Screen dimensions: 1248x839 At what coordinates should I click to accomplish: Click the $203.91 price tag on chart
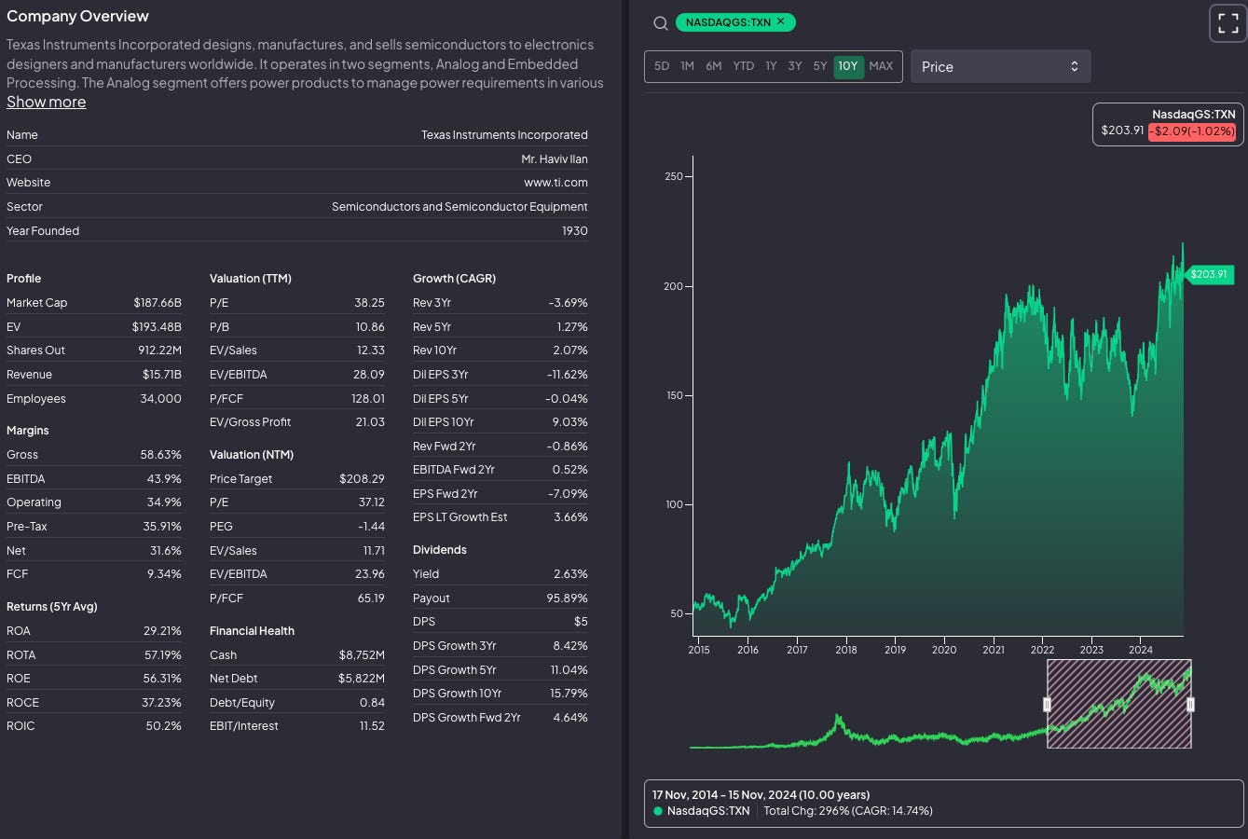[1209, 274]
